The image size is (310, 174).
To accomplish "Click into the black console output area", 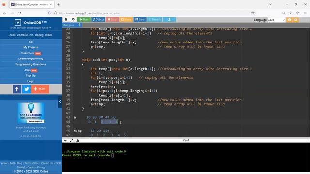I will click(x=186, y=157).
